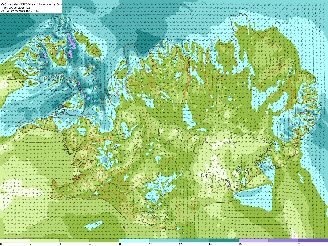
Task: Click the dark purple legend swatch above 20
Action: (x=313, y=240)
